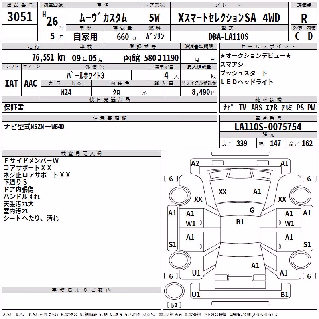Click navigation note ナビ型式NSZN-W64D
Screen dimensions: 319x319
coord(34,127)
